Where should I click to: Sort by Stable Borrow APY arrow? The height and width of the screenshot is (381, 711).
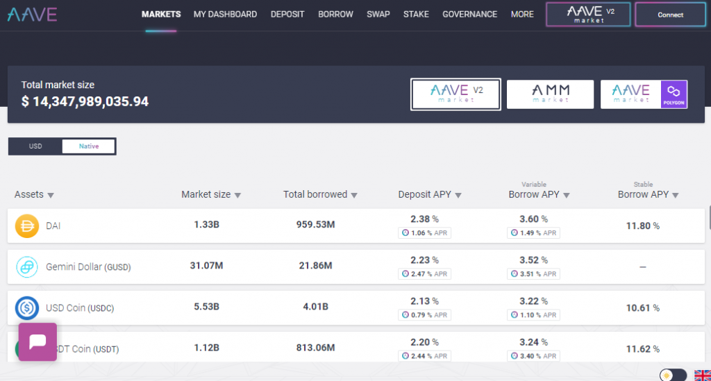click(x=676, y=195)
